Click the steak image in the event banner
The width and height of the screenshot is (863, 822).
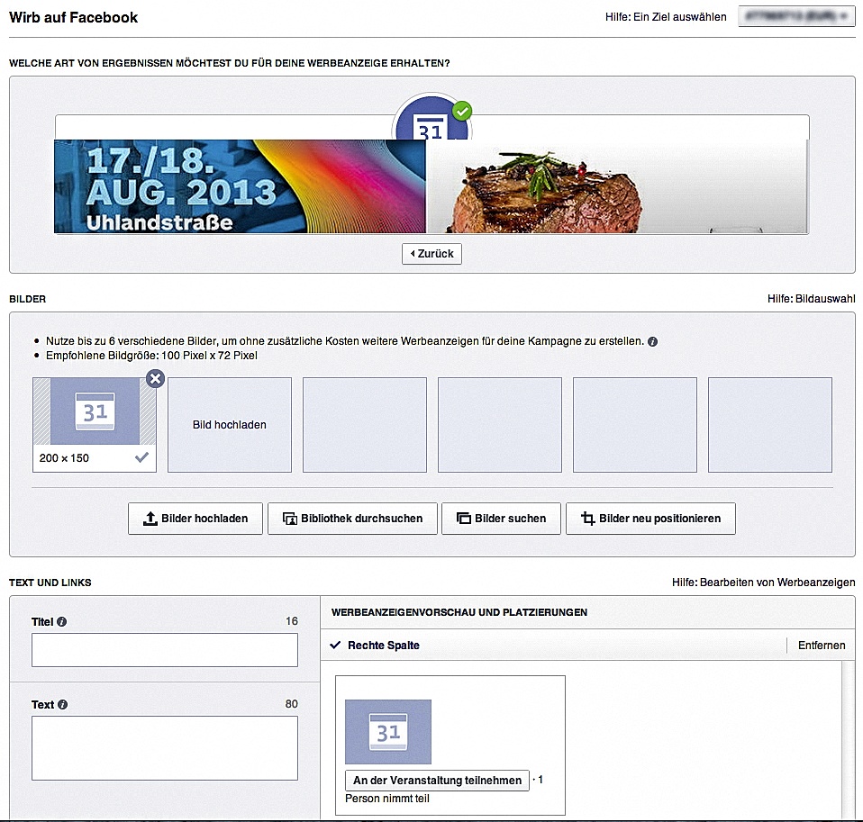(616, 186)
